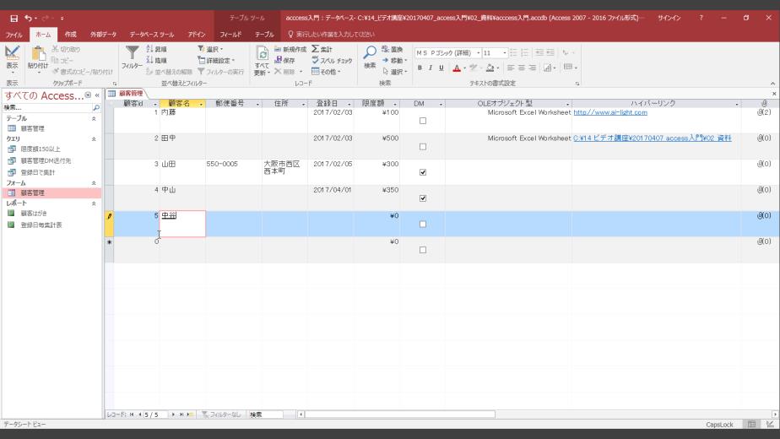Toggle DM checkbox for 田中
The height and width of the screenshot is (439, 780).
423,146
